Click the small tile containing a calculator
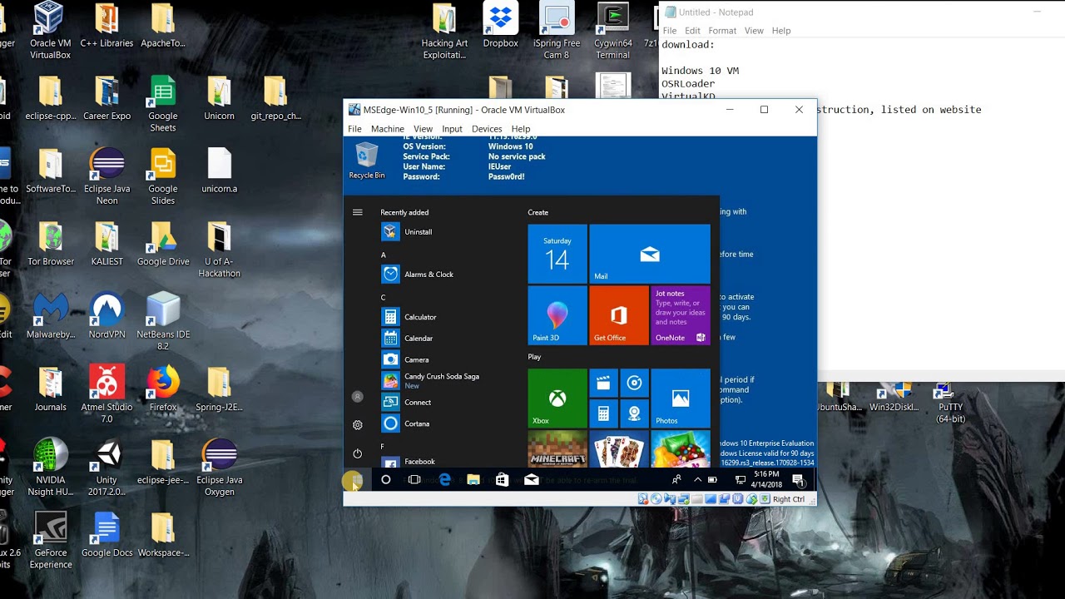 [603, 413]
